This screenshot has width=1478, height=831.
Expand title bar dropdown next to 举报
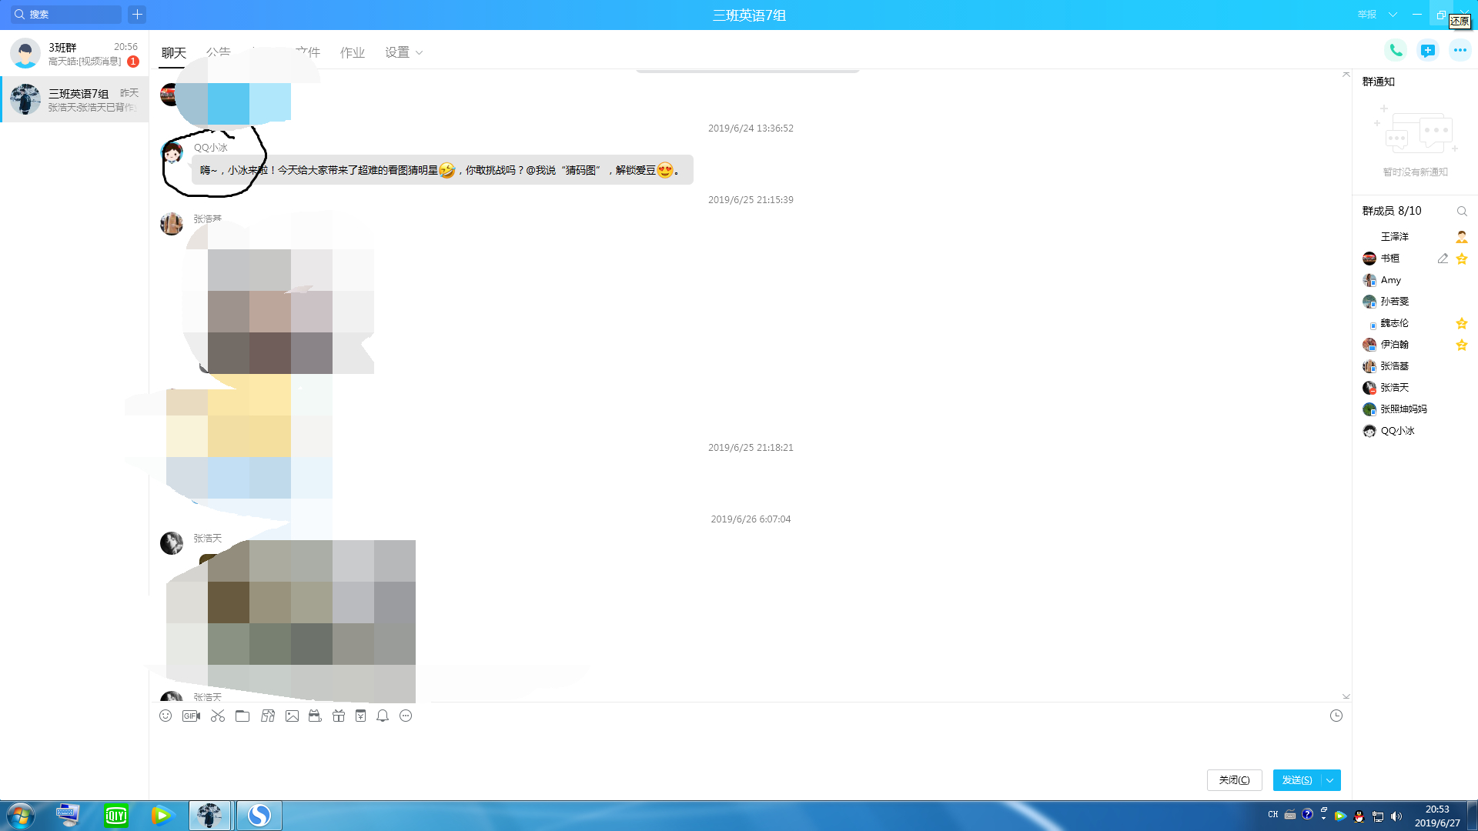tap(1393, 15)
